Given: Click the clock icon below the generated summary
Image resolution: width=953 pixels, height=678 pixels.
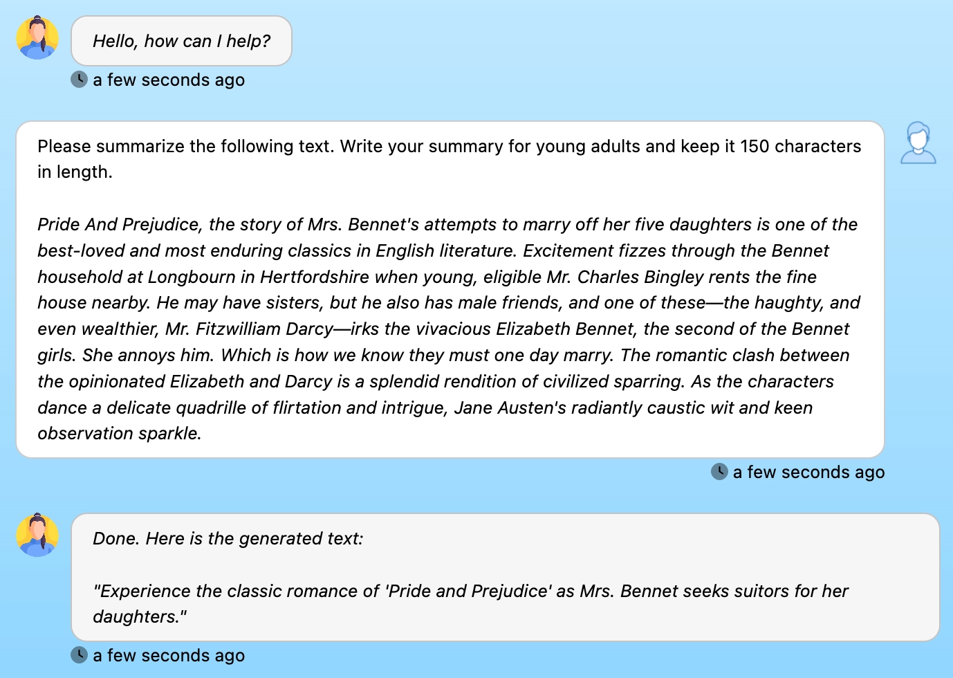Looking at the screenshot, I should (x=80, y=654).
